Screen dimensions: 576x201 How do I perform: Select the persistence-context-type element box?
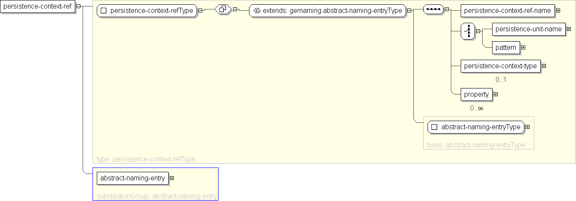(x=500, y=66)
